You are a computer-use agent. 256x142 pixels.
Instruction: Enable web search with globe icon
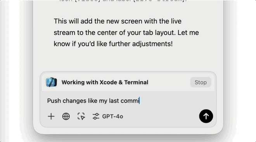66,117
